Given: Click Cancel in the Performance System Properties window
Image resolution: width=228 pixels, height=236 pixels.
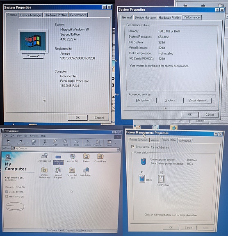Looking at the screenshot, I should click(x=210, y=115).
